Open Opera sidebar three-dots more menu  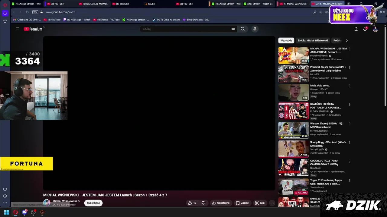click(x=5, y=203)
